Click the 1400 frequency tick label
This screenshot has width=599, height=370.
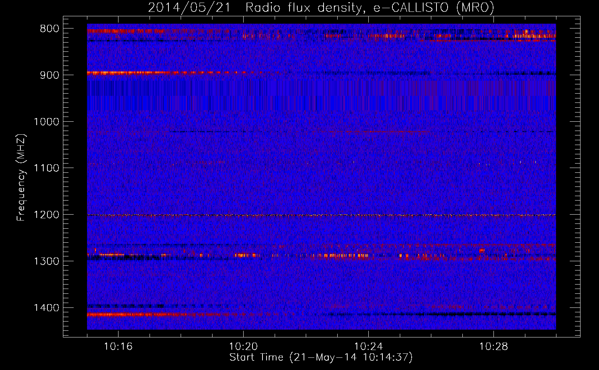(46, 308)
